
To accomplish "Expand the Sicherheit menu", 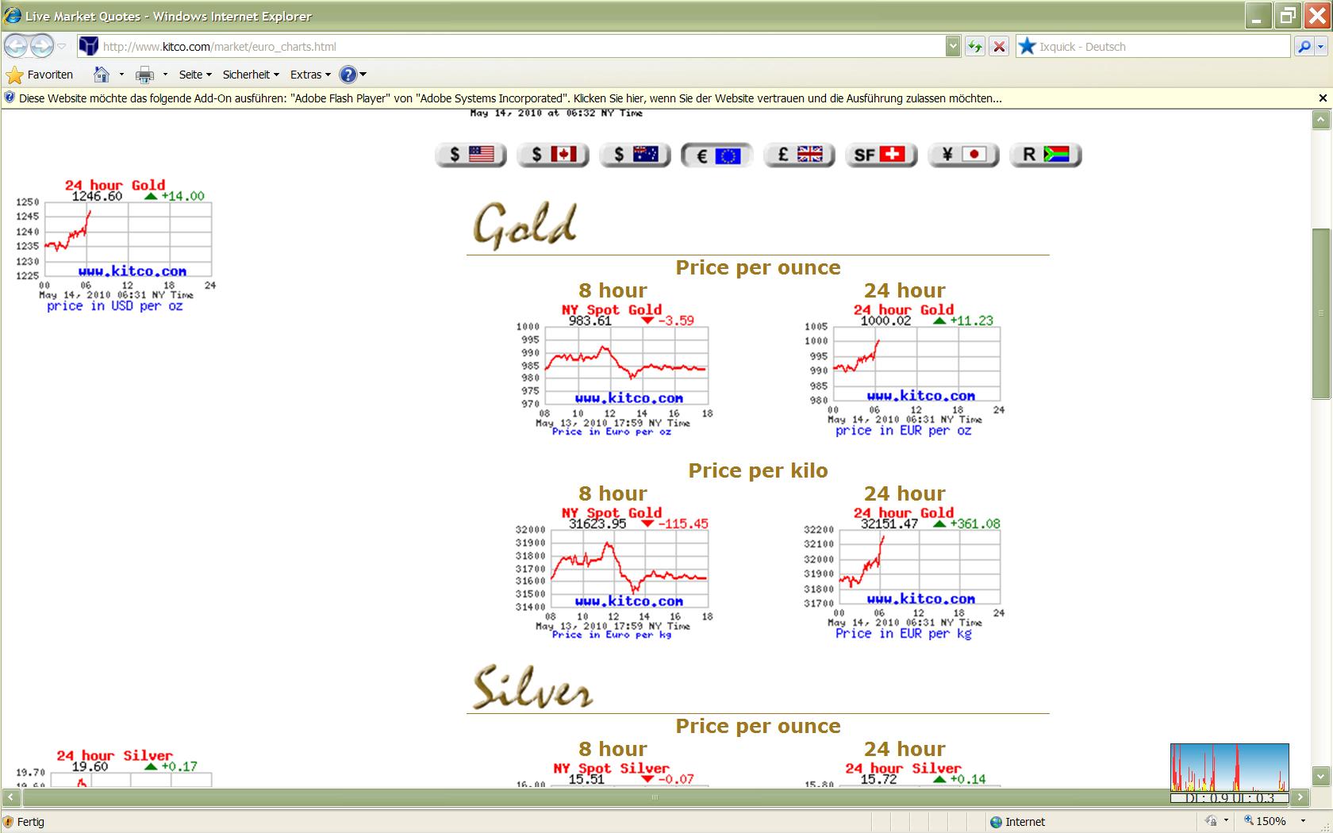I will click(251, 75).
